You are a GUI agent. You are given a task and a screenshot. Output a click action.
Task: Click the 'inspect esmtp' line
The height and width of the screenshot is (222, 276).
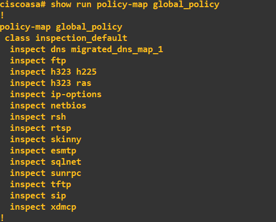point(43,151)
